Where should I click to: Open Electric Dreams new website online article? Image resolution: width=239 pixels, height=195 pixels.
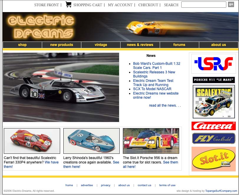coord(156,95)
